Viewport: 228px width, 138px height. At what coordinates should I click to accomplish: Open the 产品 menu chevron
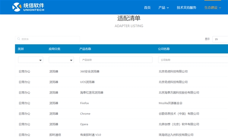168,8
